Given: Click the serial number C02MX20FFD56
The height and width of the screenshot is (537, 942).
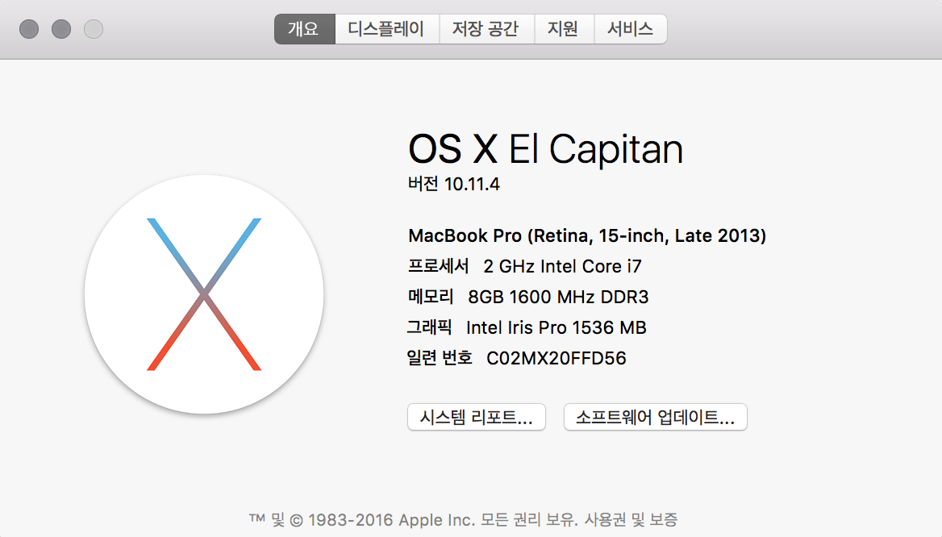Looking at the screenshot, I should point(556,358).
